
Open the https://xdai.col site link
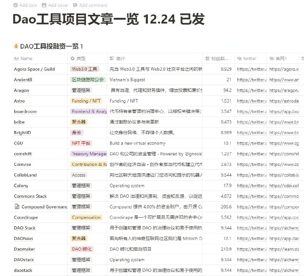(284, 186)
